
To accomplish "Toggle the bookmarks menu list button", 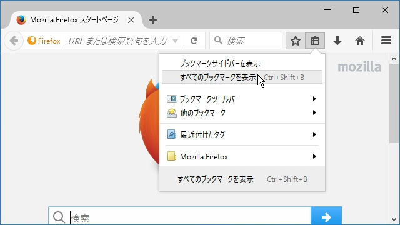I will pos(315,41).
